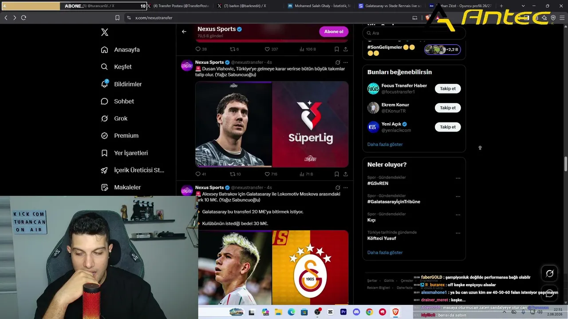Image resolution: width=568 pixels, height=319 pixels.
Task: Bookmark the post with 337 likes
Action: point(337,49)
